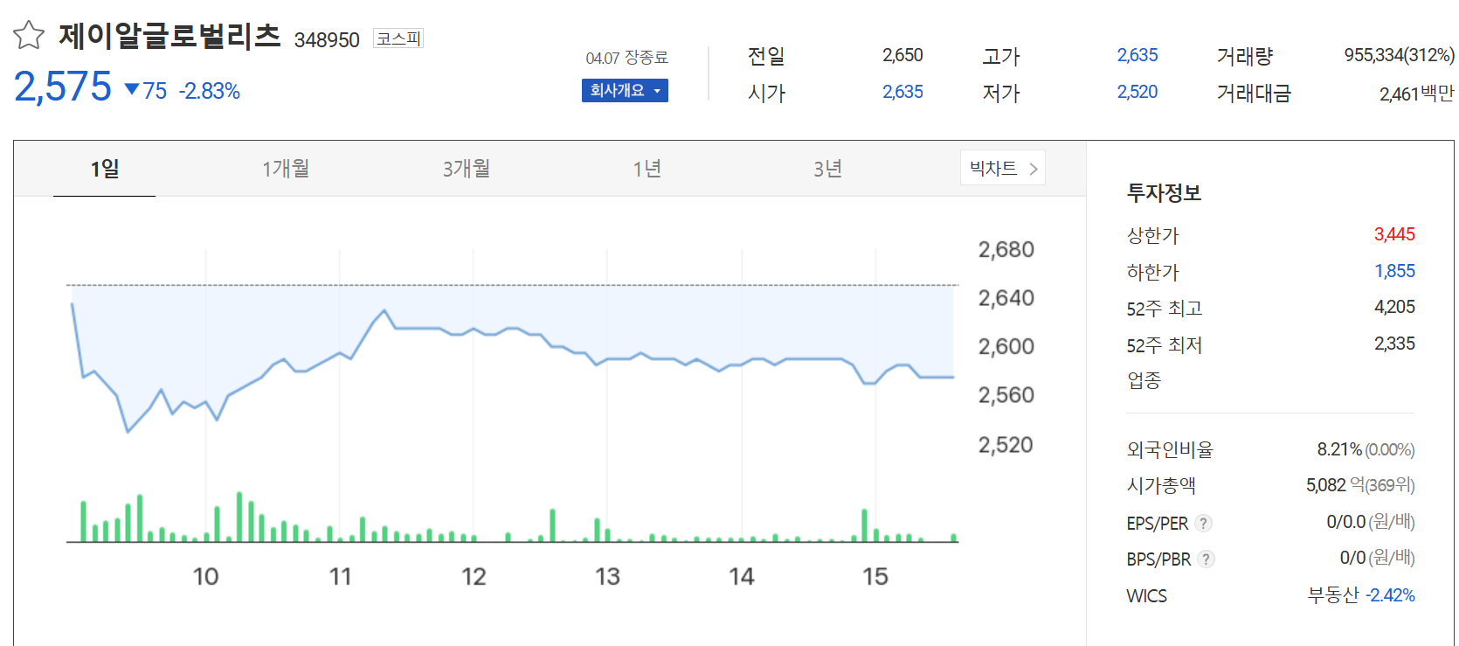
Task: Click the WICS change -2.42%
Action: point(1391,595)
